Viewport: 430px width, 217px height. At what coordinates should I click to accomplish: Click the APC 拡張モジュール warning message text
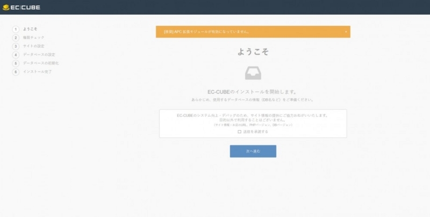click(207, 32)
